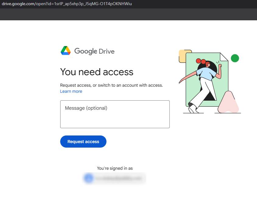Click the blurred account avatar circle
This screenshot has height=197, width=257.
89,178
